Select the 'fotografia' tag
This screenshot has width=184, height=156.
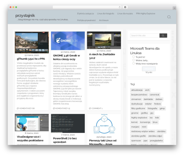coord(152,108)
